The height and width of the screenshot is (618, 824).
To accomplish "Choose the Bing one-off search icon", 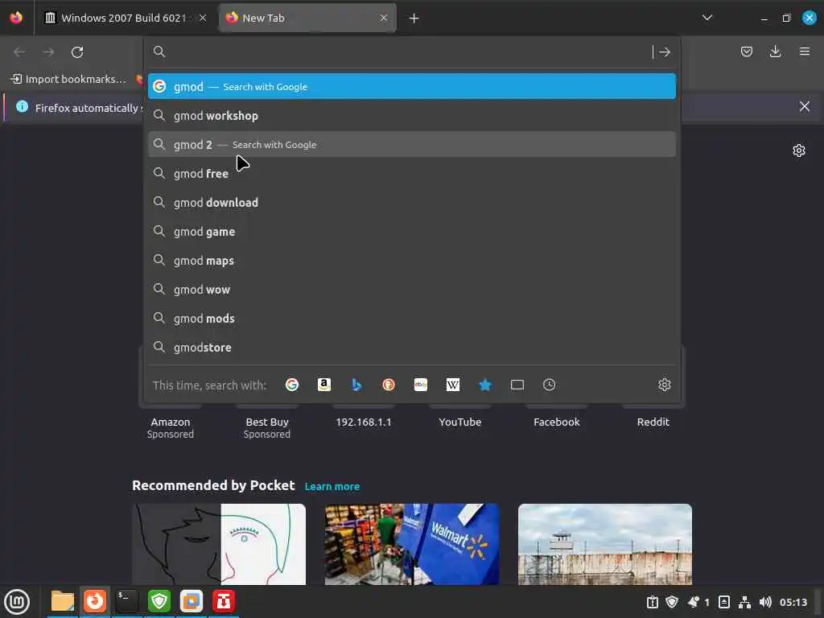I will (x=356, y=385).
